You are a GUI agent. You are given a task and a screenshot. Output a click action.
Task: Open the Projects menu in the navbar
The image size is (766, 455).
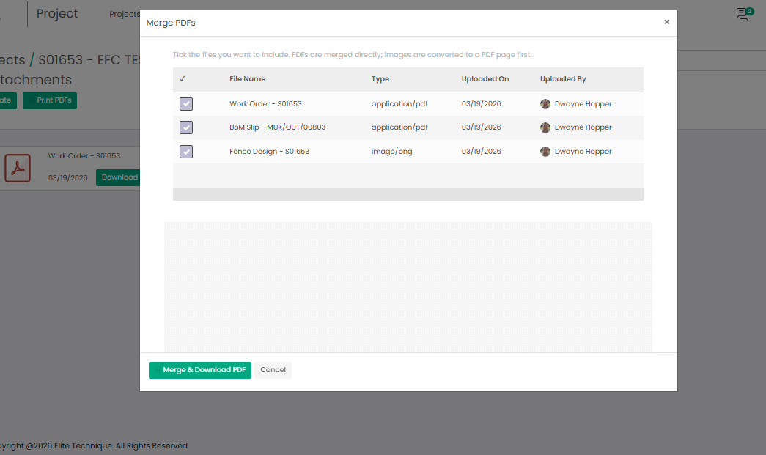(124, 14)
